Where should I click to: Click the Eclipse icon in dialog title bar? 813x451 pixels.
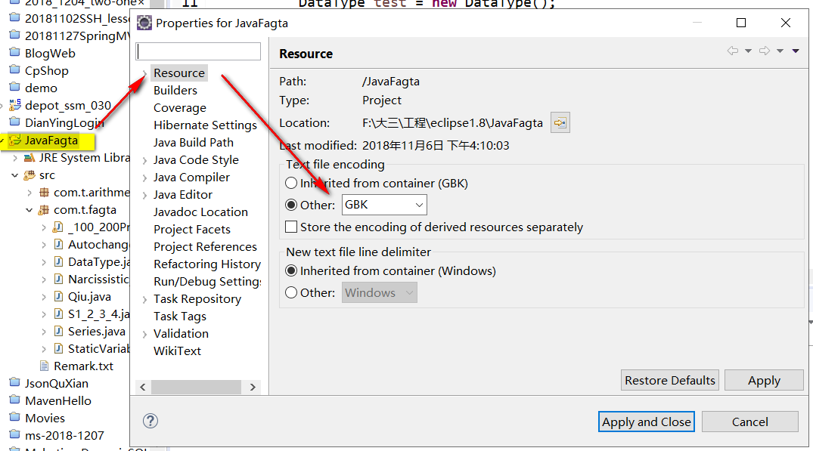coord(144,23)
